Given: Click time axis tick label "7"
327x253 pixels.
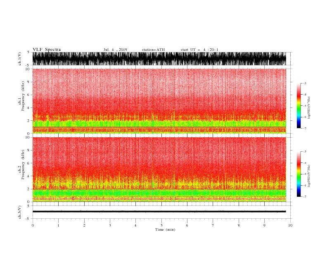Looking at the screenshot, I should click(213, 225).
